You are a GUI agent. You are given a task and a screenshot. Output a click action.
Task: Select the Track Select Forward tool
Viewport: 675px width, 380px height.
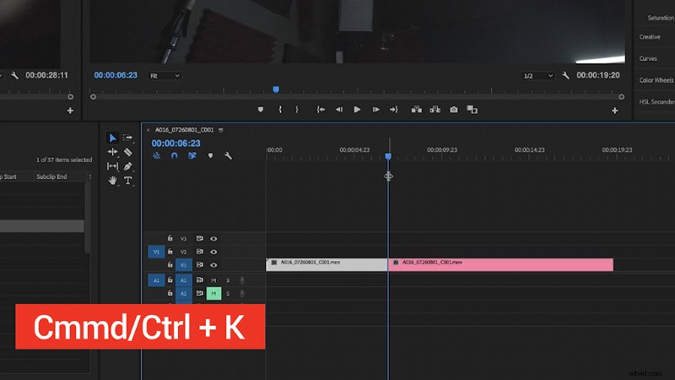click(x=128, y=138)
